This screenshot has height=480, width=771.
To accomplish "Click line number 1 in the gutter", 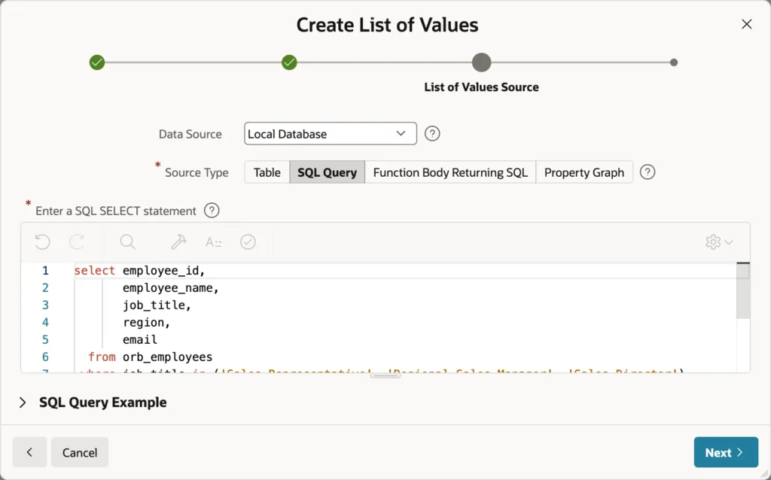I will (45, 271).
